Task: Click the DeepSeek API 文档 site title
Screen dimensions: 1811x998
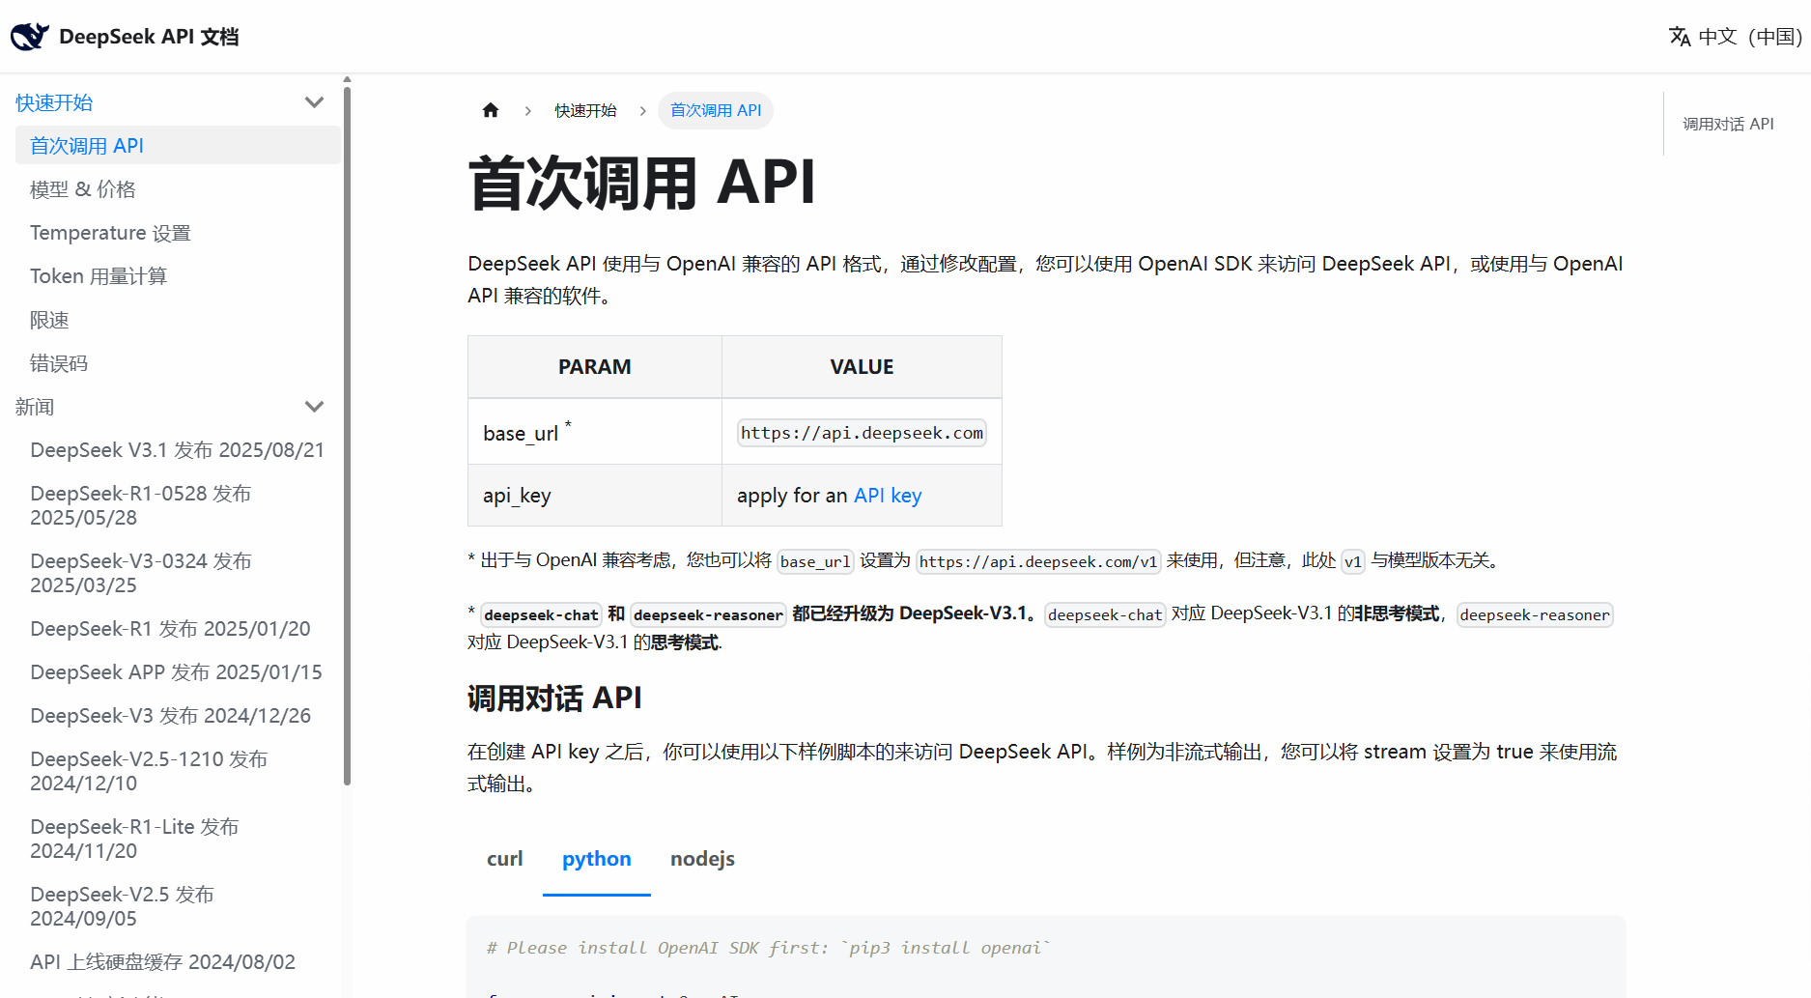Action: pyautogui.click(x=149, y=37)
